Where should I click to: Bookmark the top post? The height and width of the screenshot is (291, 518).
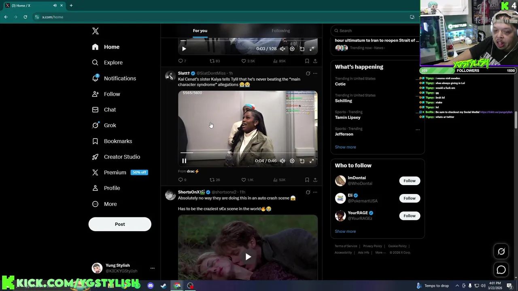pyautogui.click(x=307, y=61)
